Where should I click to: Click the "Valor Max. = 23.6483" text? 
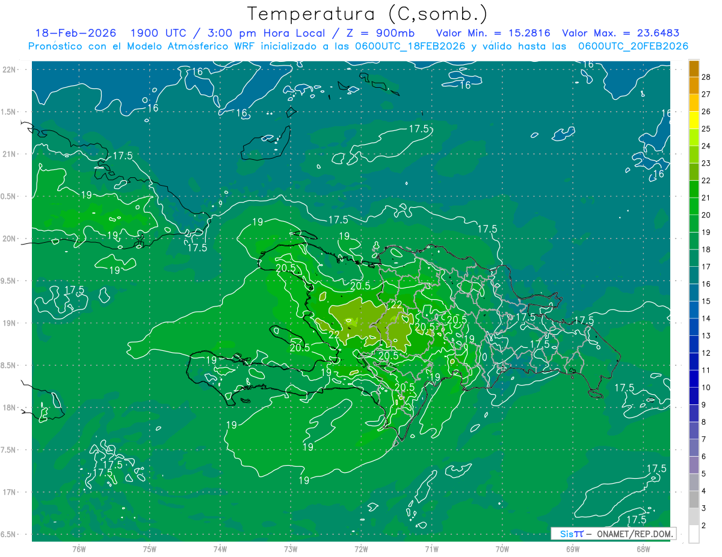click(x=620, y=33)
